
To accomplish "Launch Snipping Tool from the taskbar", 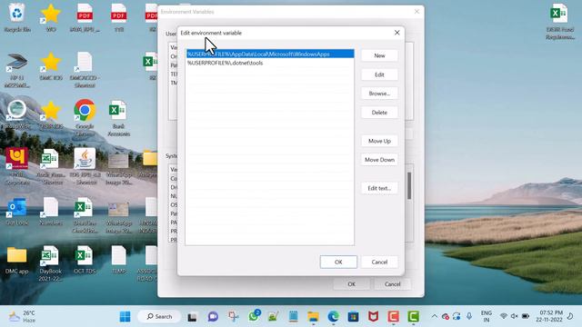I will (x=234, y=317).
